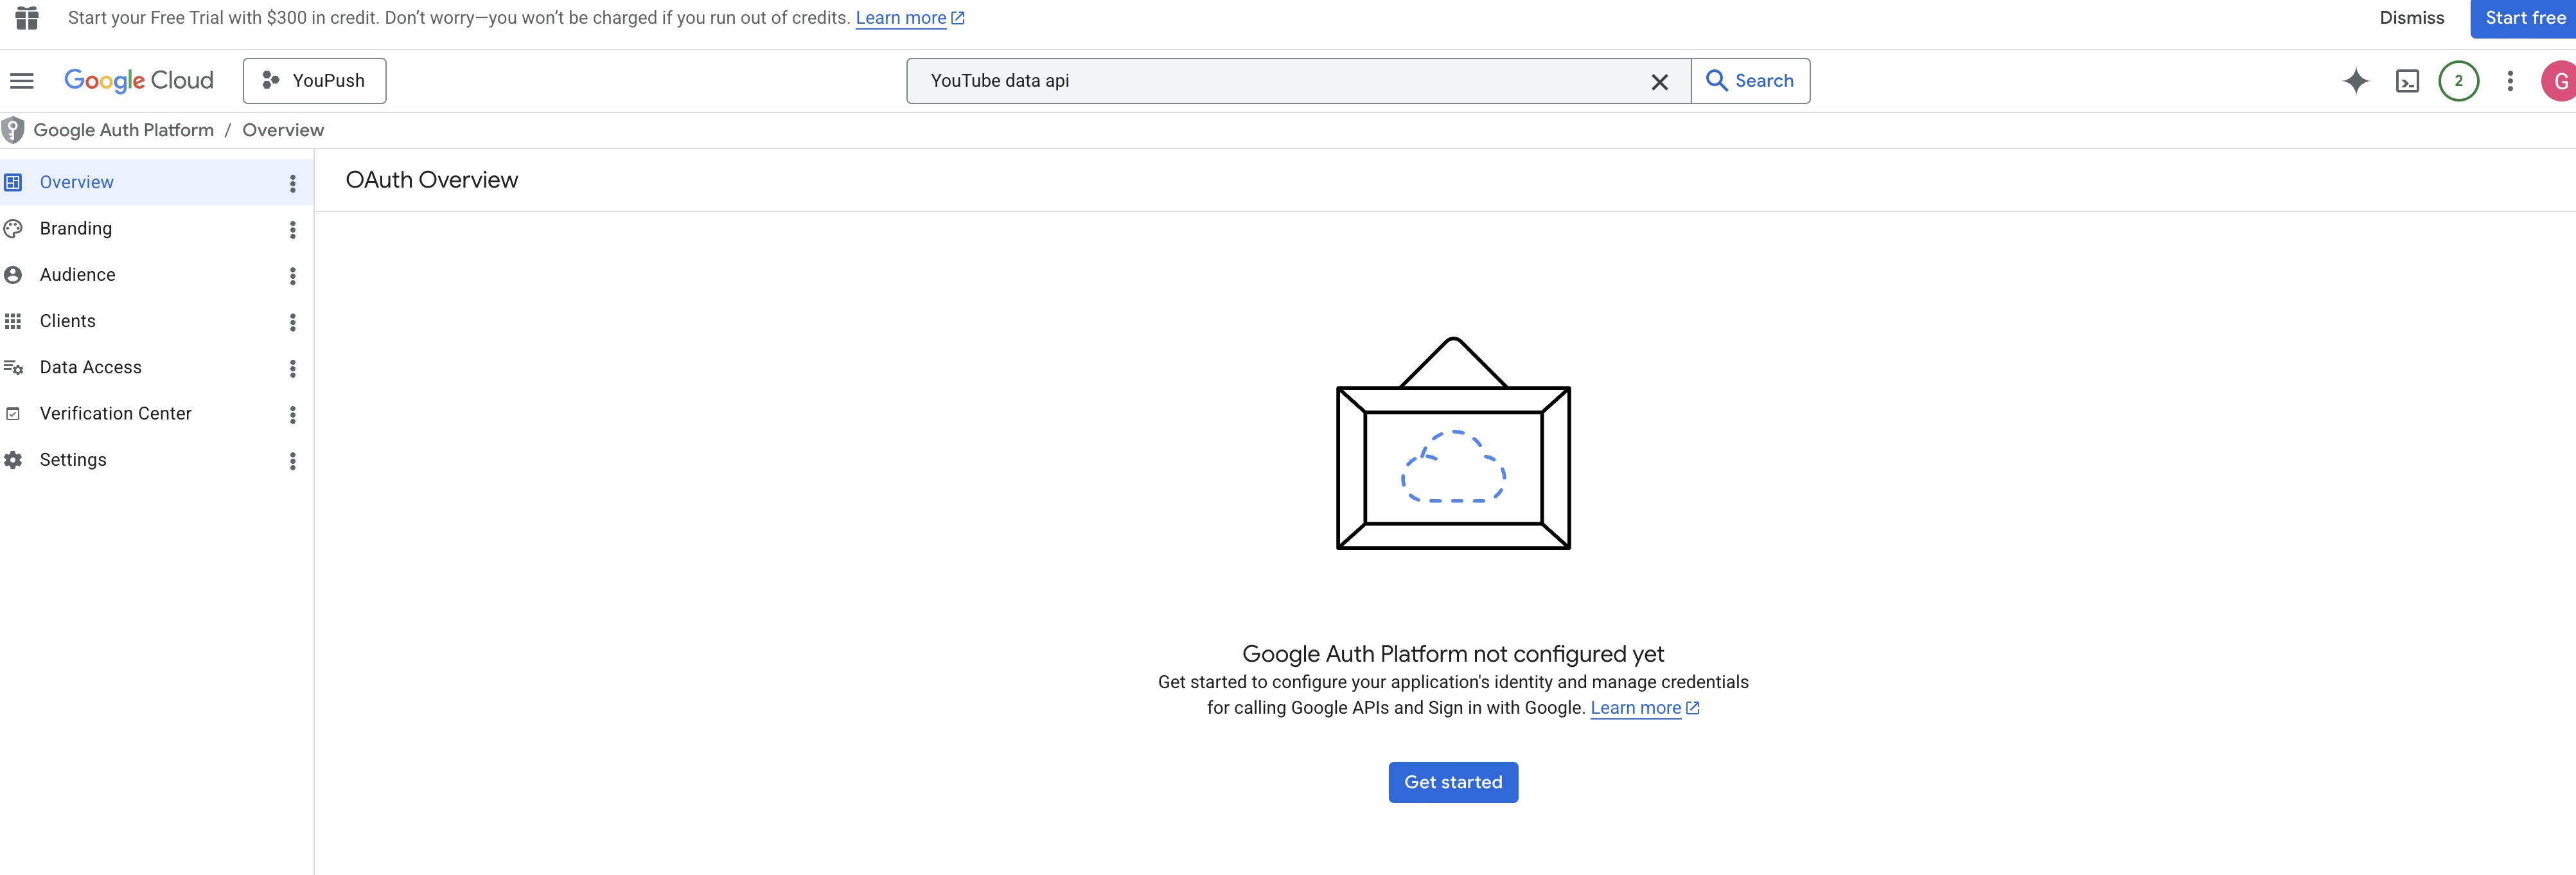This screenshot has height=875, width=2576.
Task: Click the Get started button
Action: tap(1453, 782)
